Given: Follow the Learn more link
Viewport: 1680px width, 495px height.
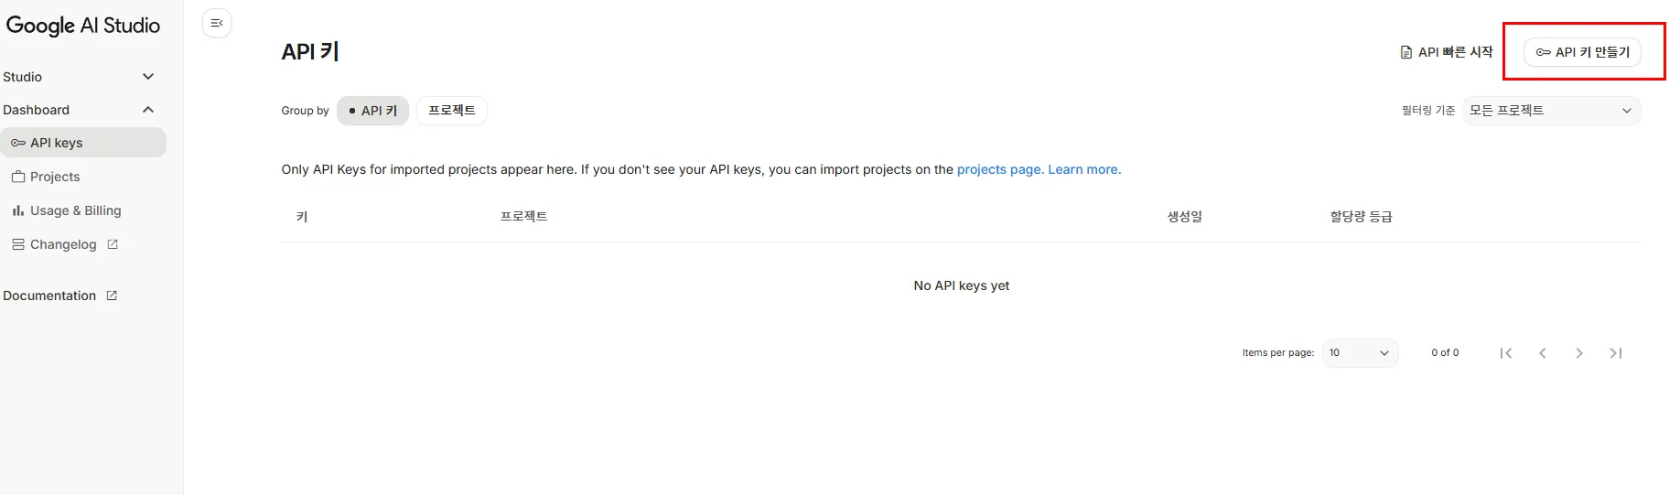Looking at the screenshot, I should [1084, 169].
